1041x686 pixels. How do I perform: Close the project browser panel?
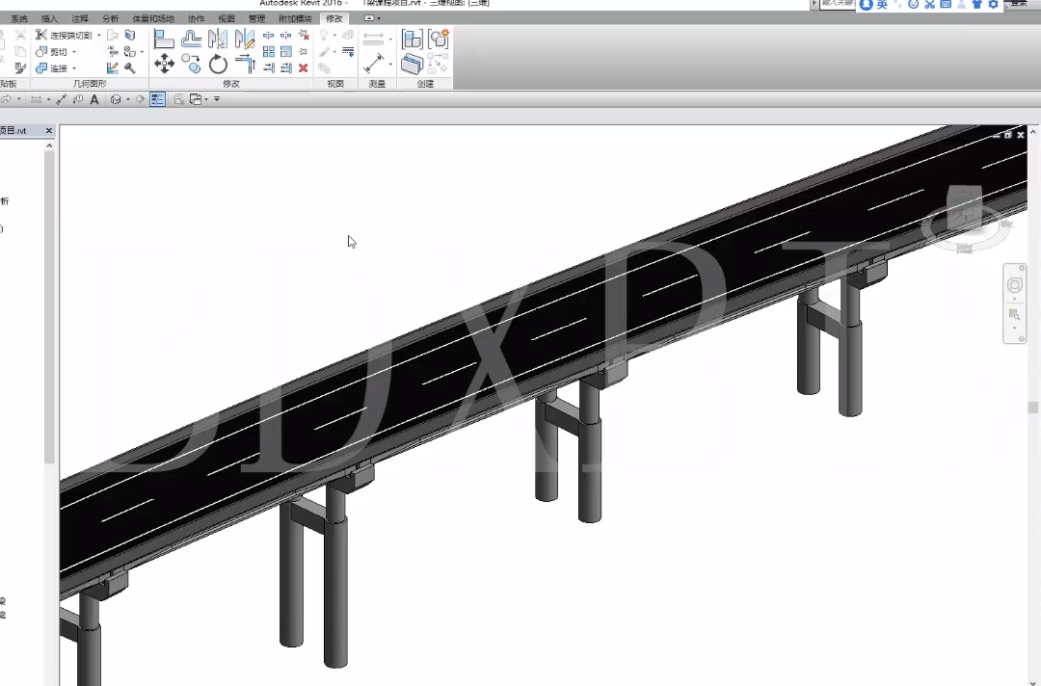point(48,131)
